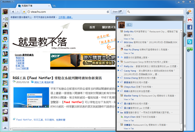Open a new tab with plus button

pos(54,6)
